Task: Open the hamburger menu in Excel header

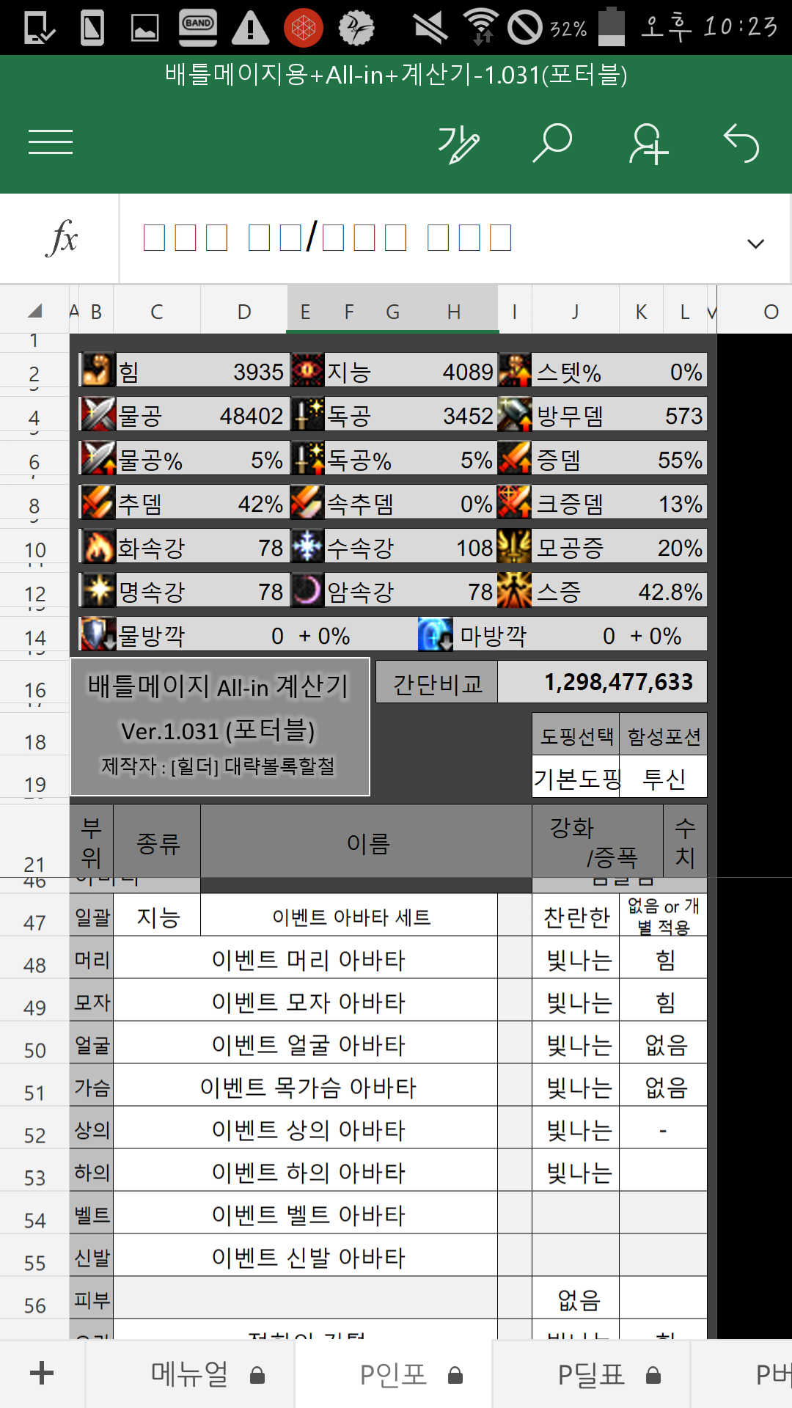Action: (x=51, y=142)
